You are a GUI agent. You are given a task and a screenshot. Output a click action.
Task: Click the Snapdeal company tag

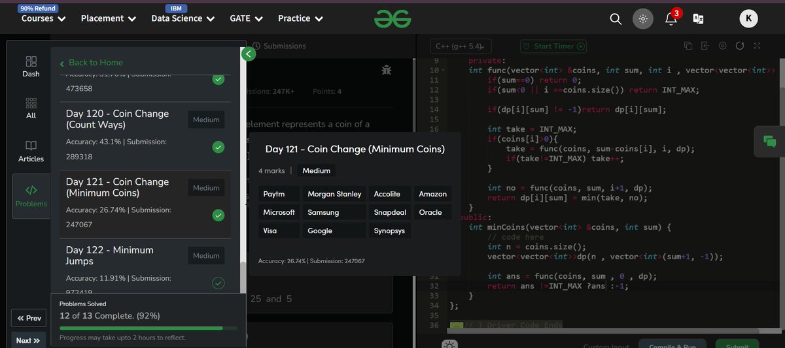390,212
